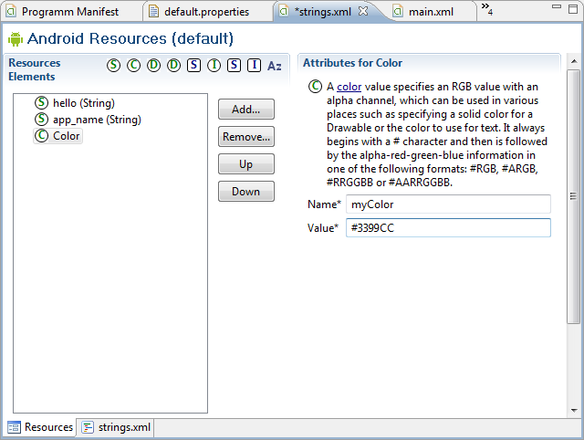
Task: Toggle the circular S string filter in toolbar
Action: 113,65
